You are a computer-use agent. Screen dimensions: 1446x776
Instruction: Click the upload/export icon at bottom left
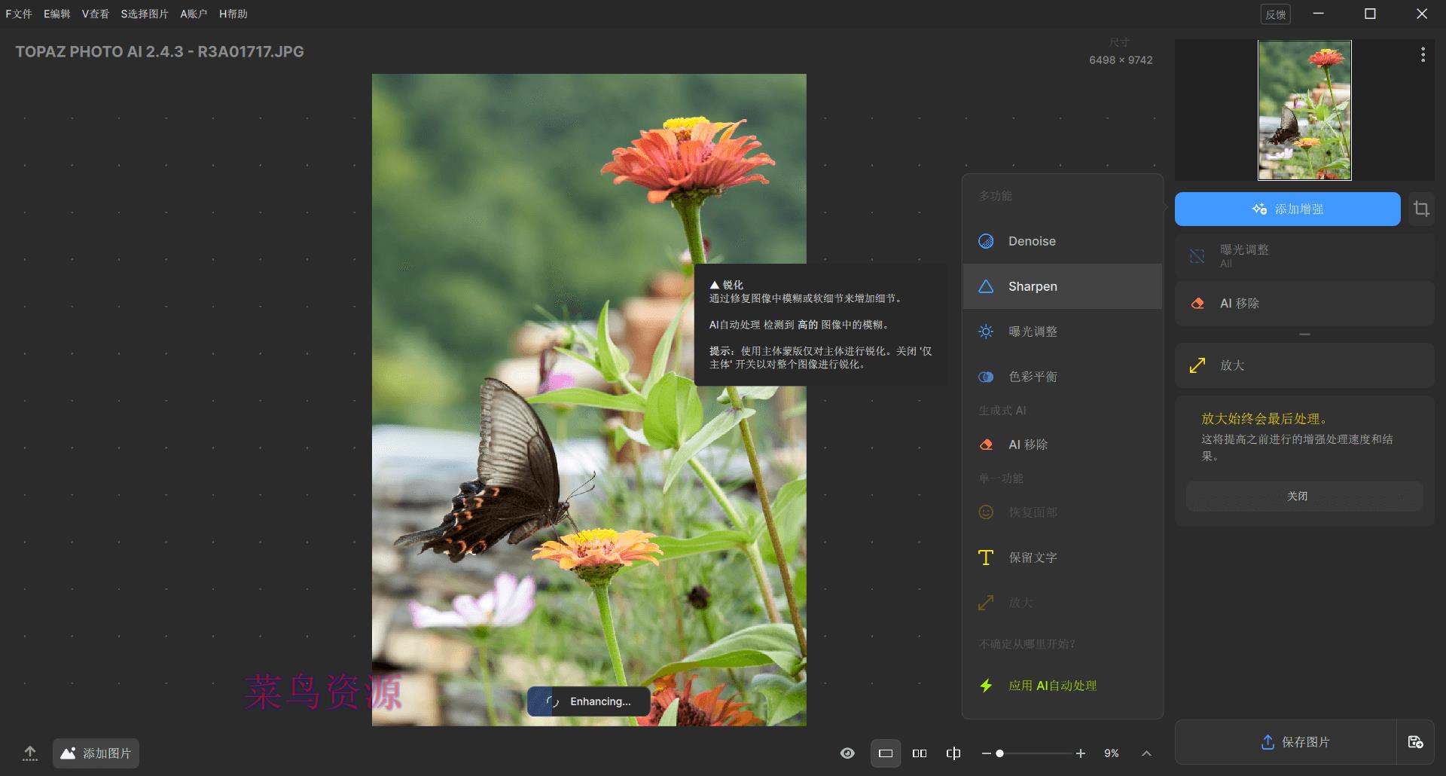(29, 753)
